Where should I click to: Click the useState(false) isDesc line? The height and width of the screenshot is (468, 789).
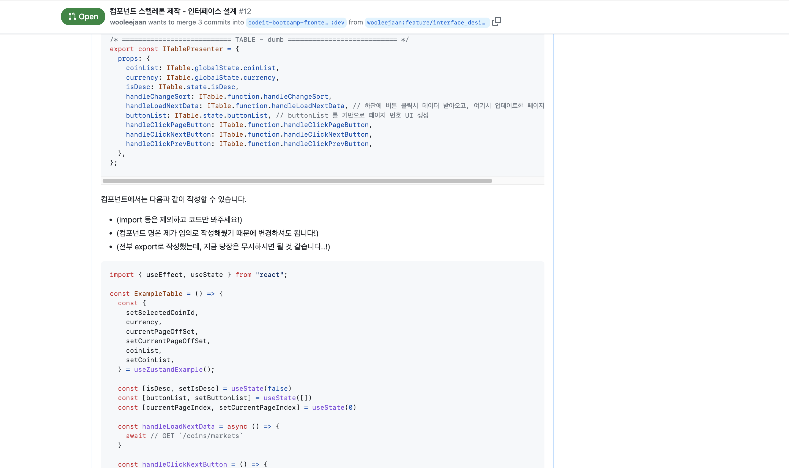[204, 389]
